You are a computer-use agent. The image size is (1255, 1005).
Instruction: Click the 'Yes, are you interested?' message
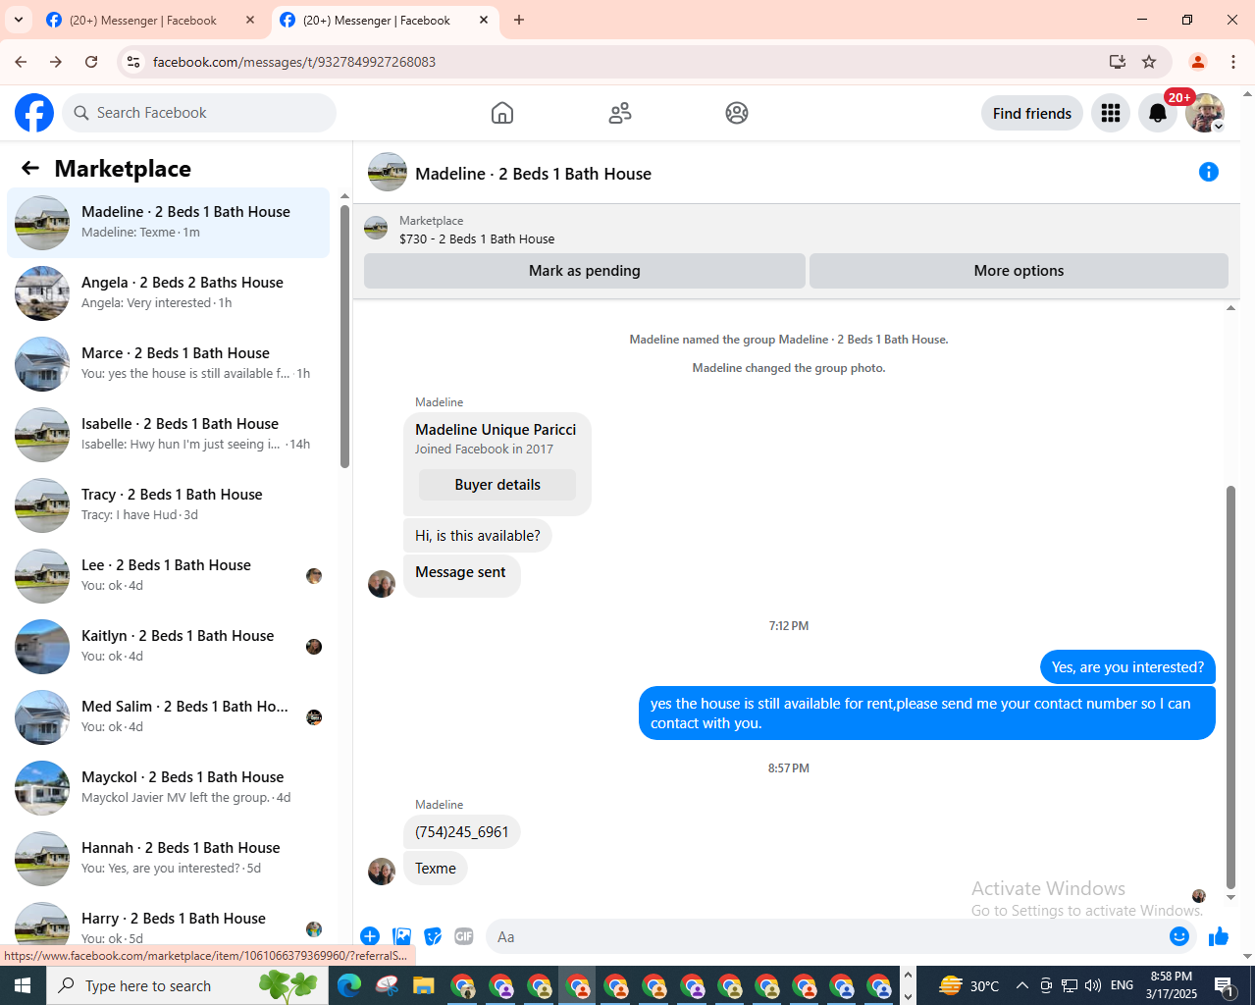click(x=1127, y=667)
